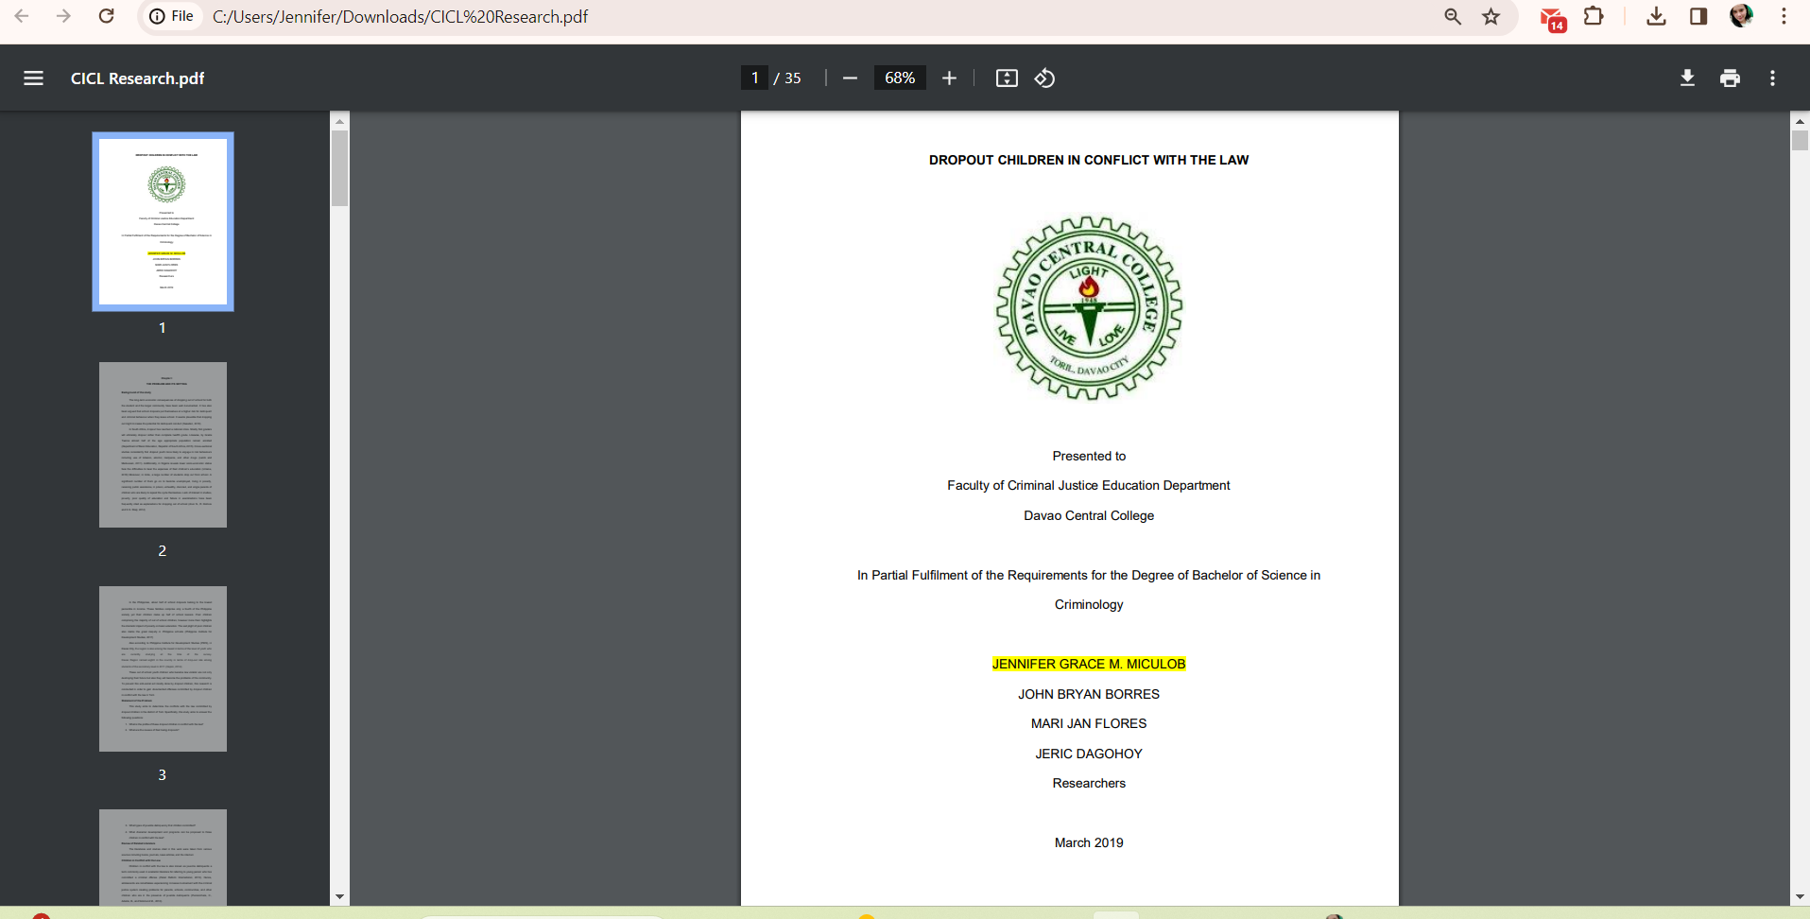View site information File icon
The width and height of the screenshot is (1810, 919).
[172, 16]
